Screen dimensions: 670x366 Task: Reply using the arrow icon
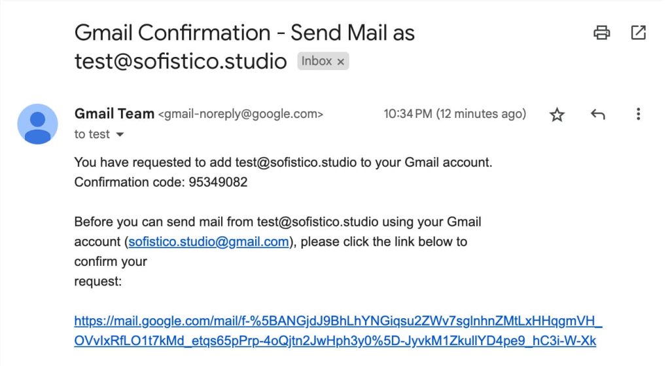[x=597, y=115]
